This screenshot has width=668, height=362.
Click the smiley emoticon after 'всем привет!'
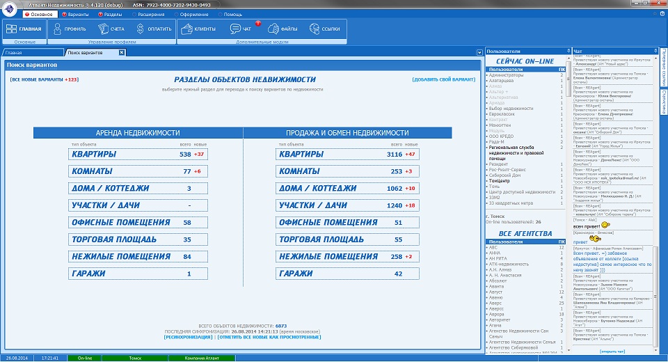(x=605, y=225)
